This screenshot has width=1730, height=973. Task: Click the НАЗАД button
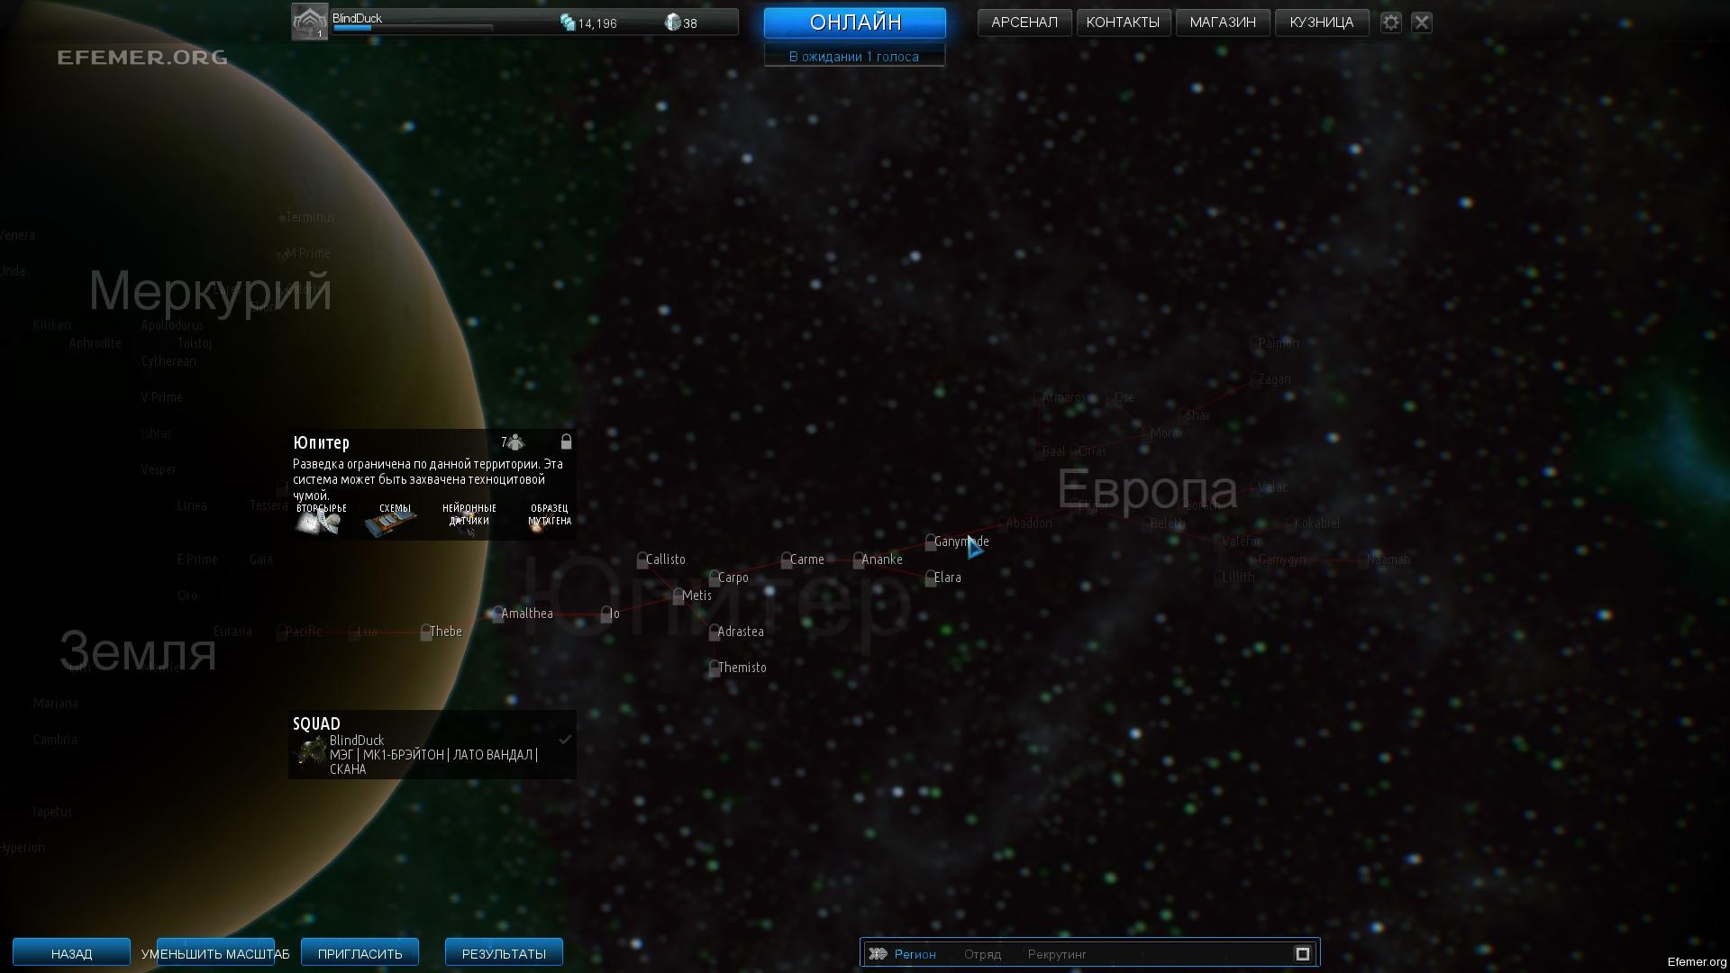71,953
